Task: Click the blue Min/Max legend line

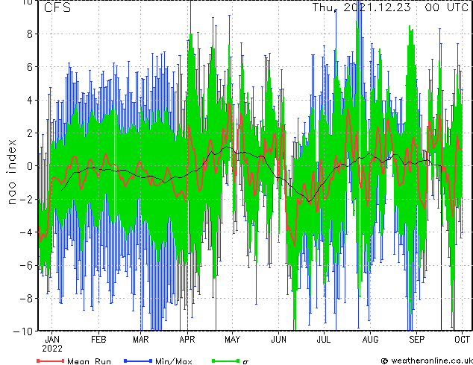Action: [x=138, y=361]
